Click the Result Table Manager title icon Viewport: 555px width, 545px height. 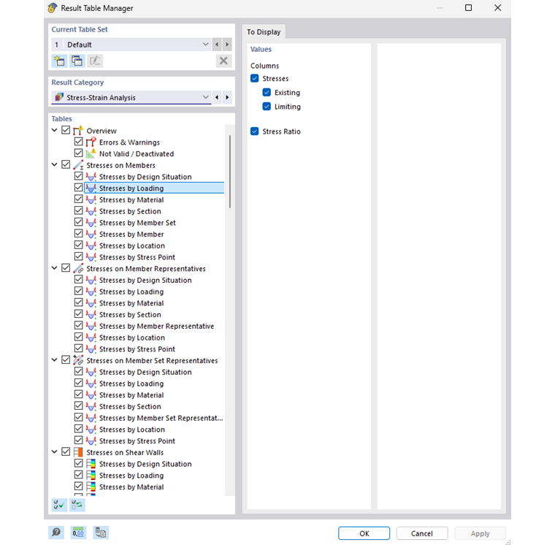53,8
